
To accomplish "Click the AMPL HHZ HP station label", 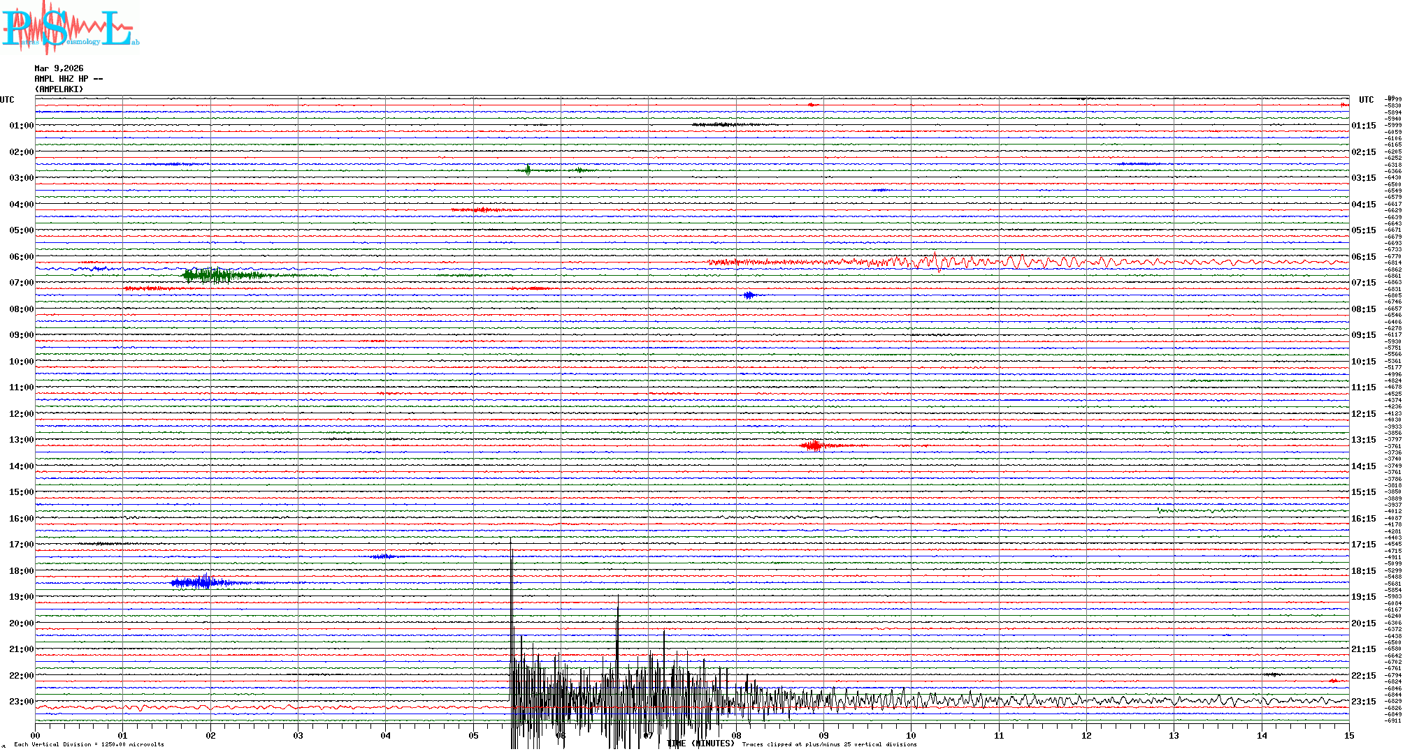I will (68, 79).
